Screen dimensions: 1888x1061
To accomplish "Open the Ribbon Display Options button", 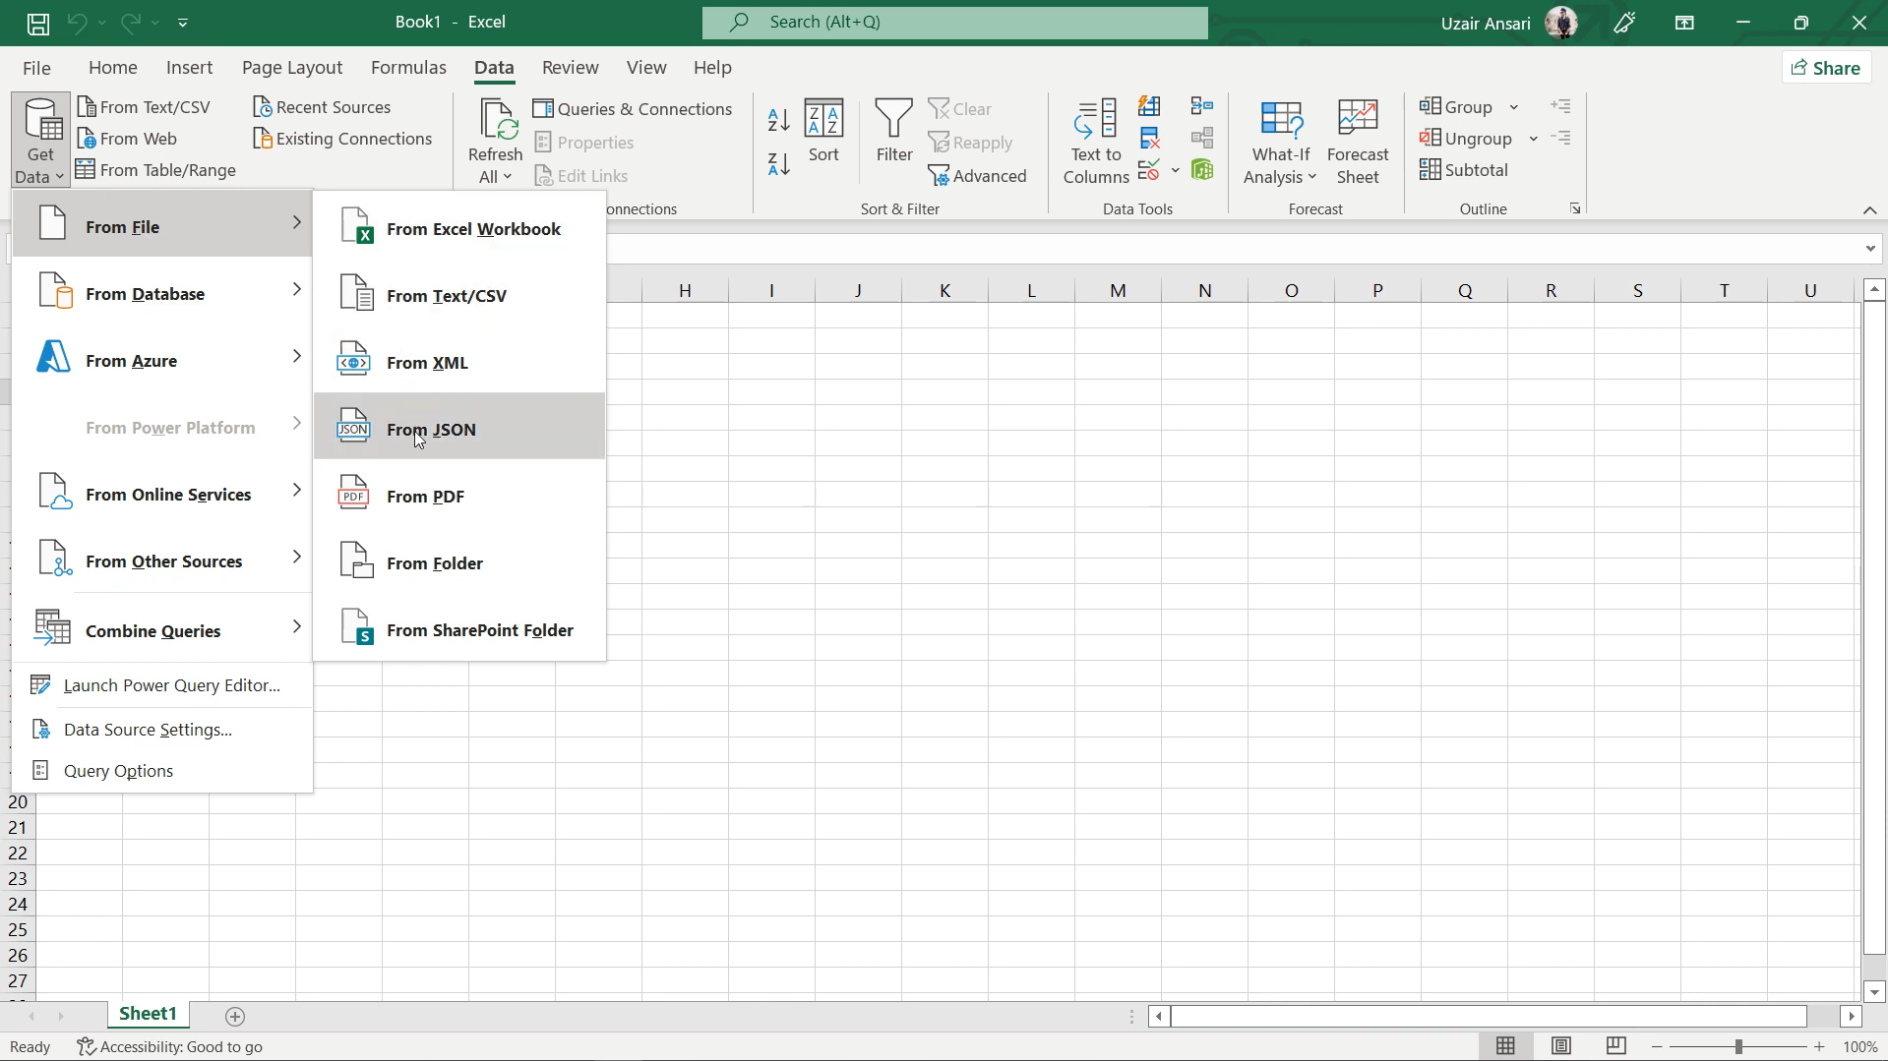I will 1684,23.
